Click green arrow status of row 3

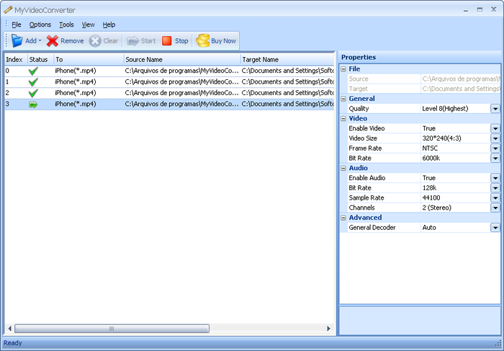coord(33,105)
